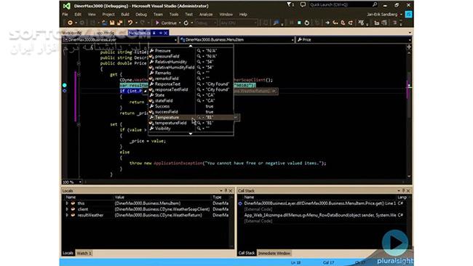Select the Pressure row in data tip
The height and width of the screenshot is (266, 473).
(191, 51)
